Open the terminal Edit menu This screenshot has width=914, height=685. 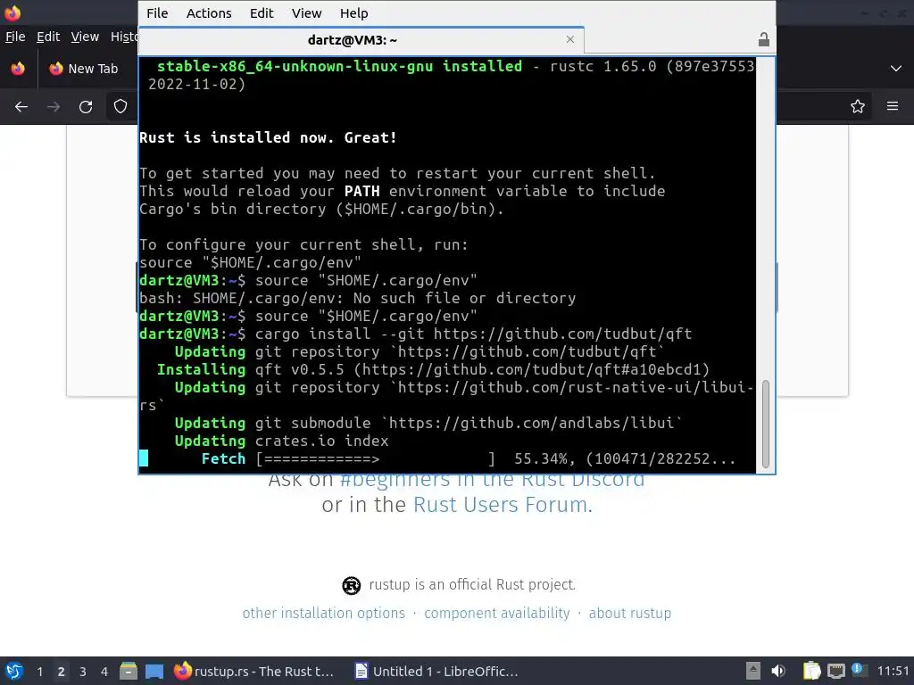click(x=262, y=12)
